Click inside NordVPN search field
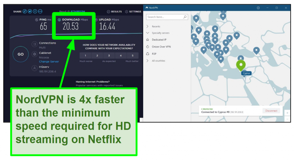 click(x=167, y=17)
